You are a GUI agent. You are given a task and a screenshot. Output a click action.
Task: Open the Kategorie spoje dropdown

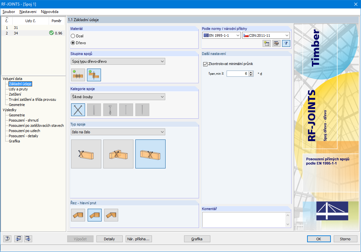click(x=118, y=97)
